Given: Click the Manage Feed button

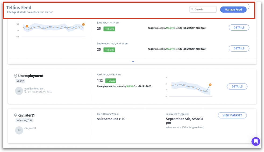Looking at the screenshot, I should coord(233,9).
